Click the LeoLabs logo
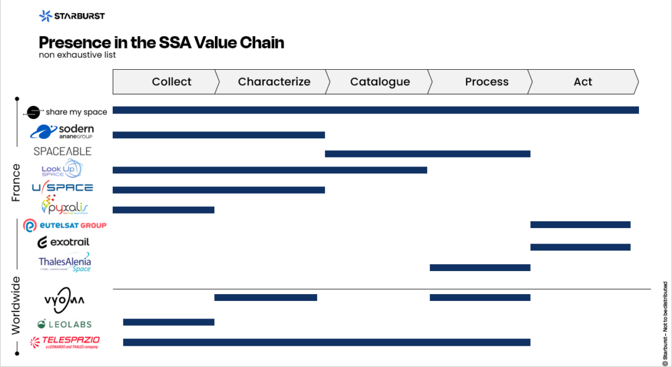 pos(64,324)
